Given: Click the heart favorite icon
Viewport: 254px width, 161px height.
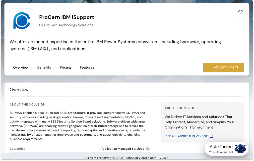Looking at the screenshot, I should click(240, 12).
